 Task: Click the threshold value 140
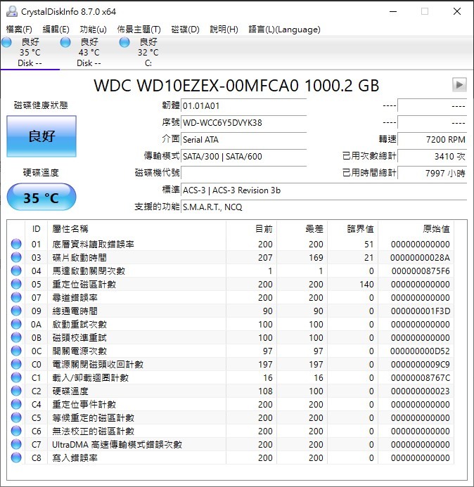click(x=366, y=284)
